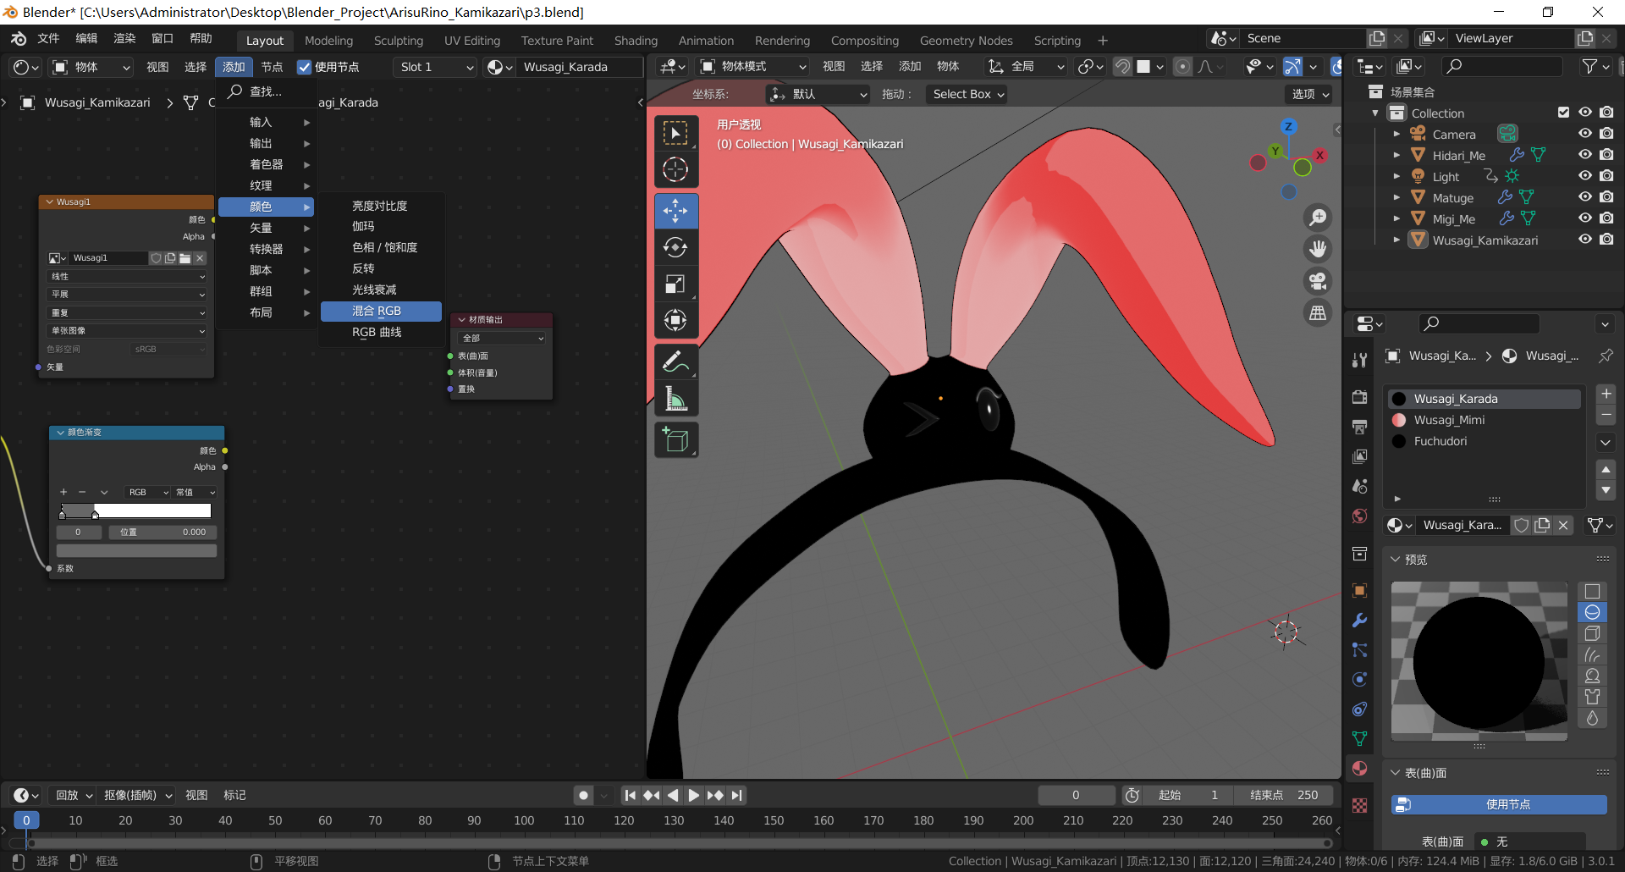Open the Select Box drag dropdown
1625x872 pixels.
point(968,94)
